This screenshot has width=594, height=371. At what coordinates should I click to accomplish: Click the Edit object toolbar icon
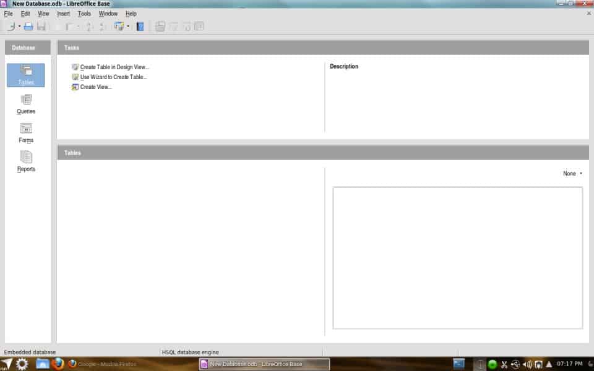[173, 26]
